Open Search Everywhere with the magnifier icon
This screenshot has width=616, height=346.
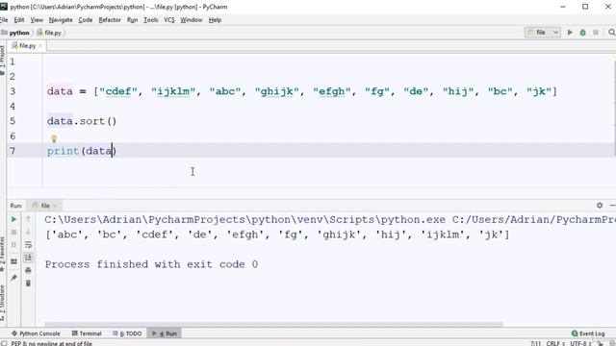pyautogui.click(x=612, y=33)
